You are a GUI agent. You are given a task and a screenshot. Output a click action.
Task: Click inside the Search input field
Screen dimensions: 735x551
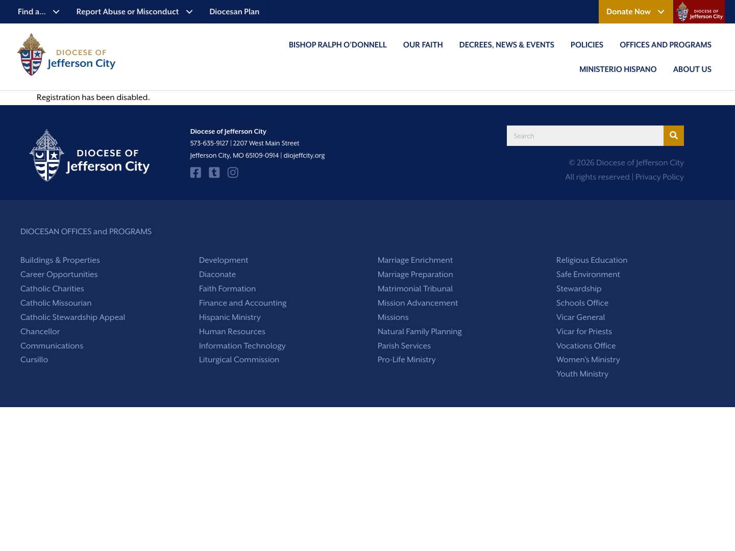point(585,135)
